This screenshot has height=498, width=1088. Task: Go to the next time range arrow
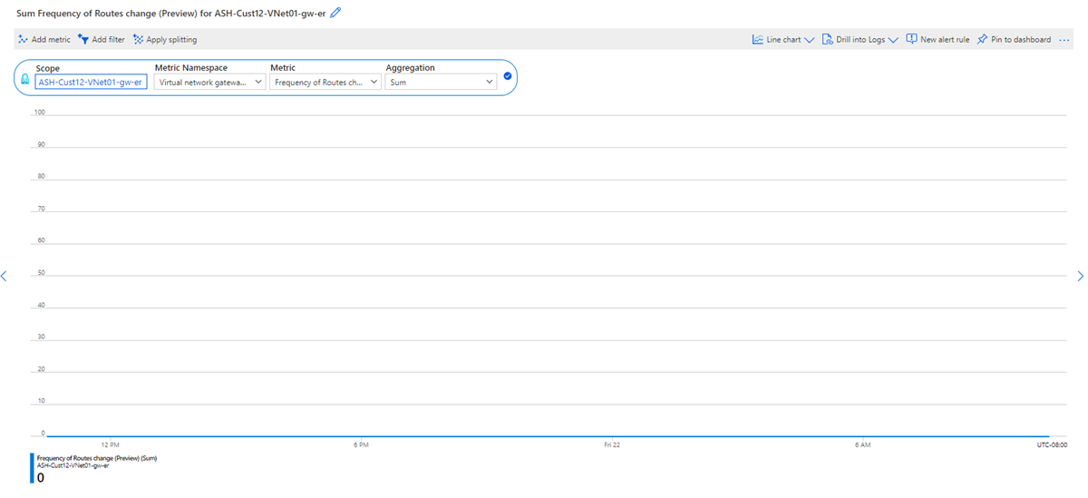pyautogui.click(x=1080, y=276)
